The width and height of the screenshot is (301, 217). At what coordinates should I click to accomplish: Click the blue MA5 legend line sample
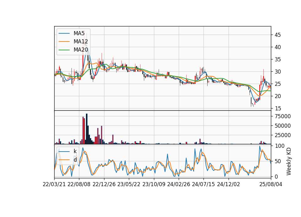tap(64, 33)
